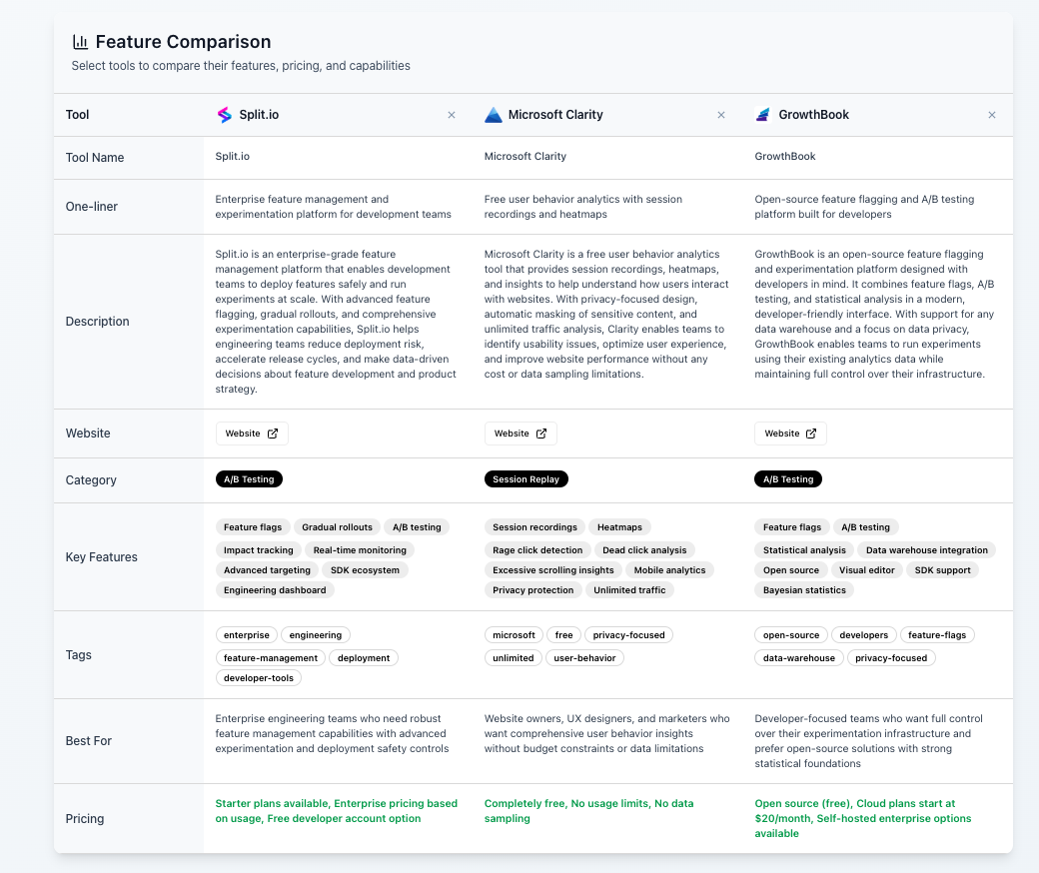The image size is (1039, 873).
Task: Select the Bayesian statistics feature chip
Action: [804, 590]
